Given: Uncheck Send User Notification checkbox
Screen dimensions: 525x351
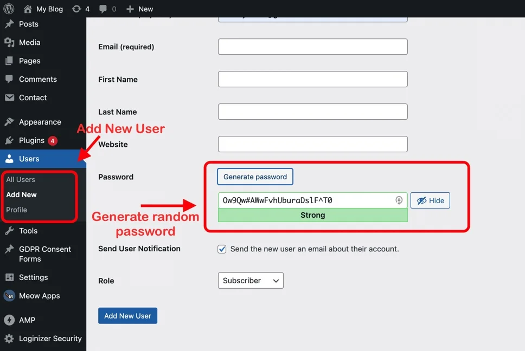Looking at the screenshot, I should 222,249.
